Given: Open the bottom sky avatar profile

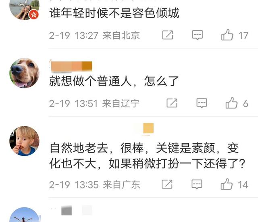Looking at the screenshot, I should (x=24, y=215).
